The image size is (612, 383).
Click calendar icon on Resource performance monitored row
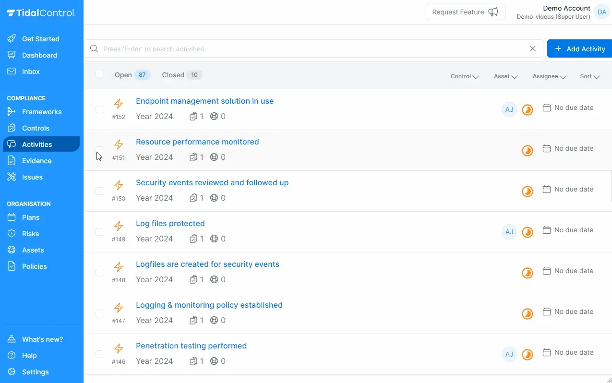[x=546, y=148]
